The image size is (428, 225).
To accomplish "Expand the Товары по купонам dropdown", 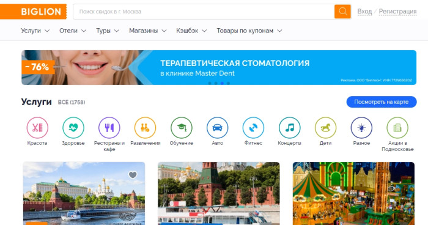I will tap(249, 31).
